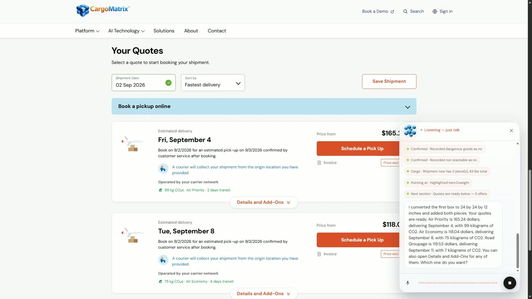Stop listening with the round stop button
This screenshot has height=299, width=532.
[x=510, y=283]
